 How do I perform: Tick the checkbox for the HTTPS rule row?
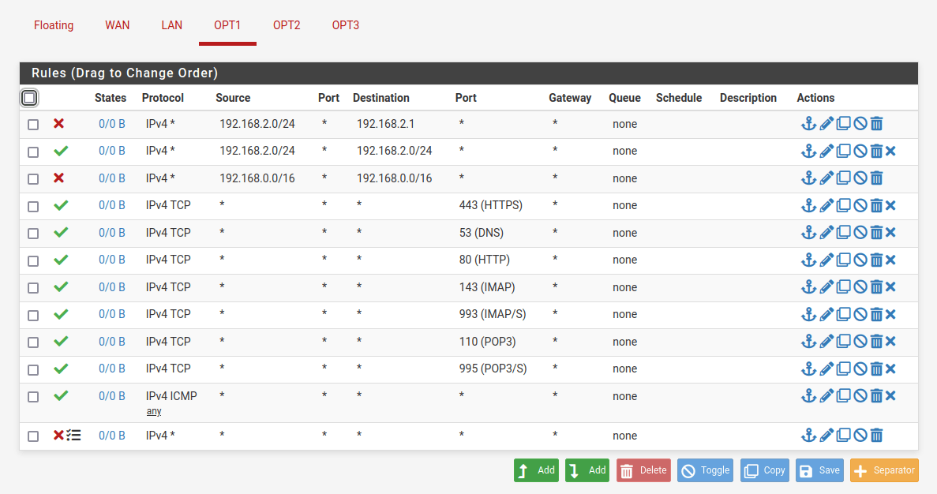coord(32,205)
